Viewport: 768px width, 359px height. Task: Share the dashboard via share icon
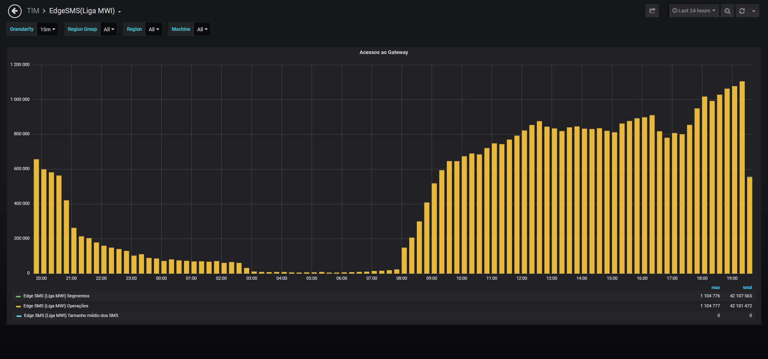pyautogui.click(x=652, y=11)
